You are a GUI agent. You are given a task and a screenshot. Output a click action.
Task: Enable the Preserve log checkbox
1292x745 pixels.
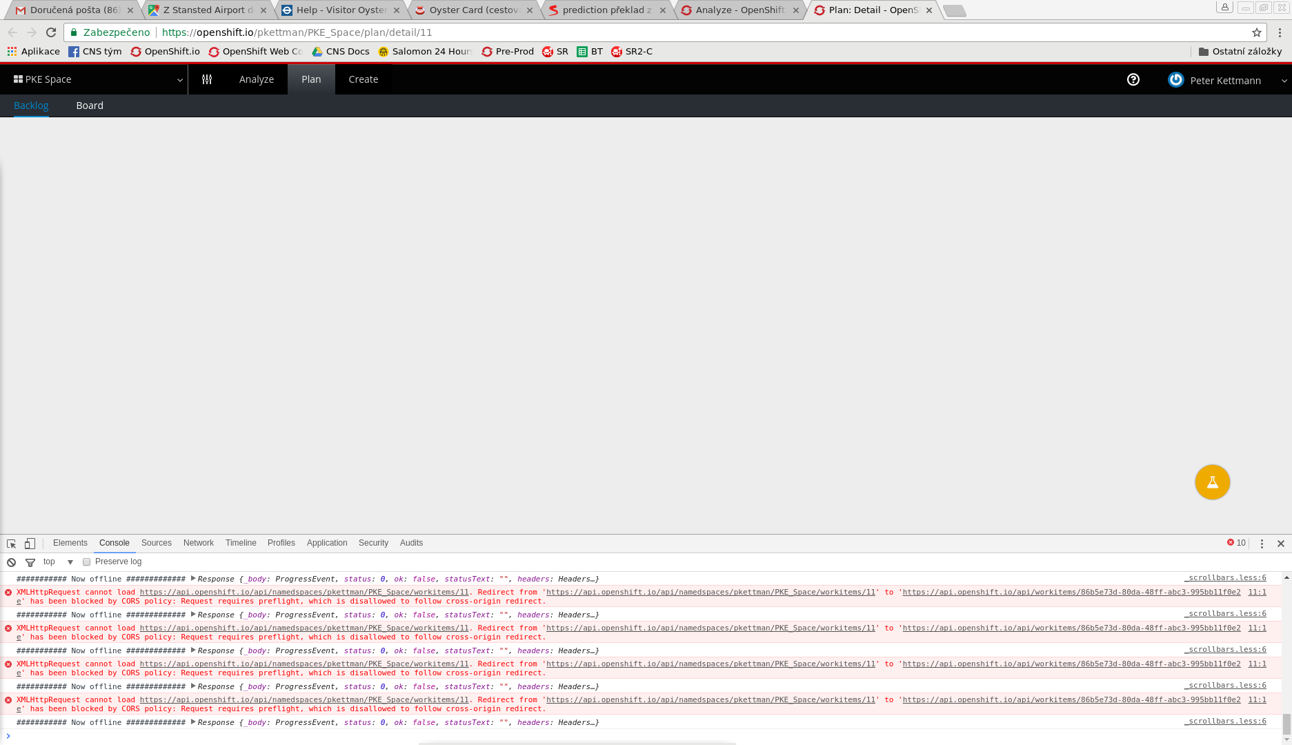86,562
